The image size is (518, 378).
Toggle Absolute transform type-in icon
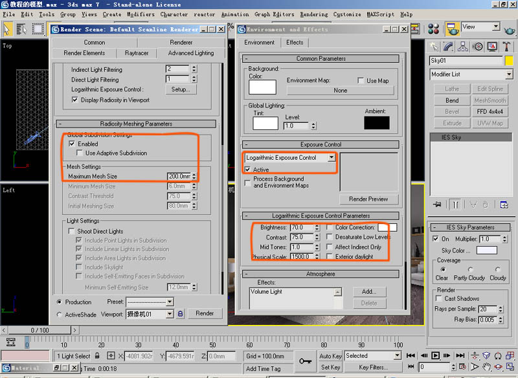[x=111, y=355]
